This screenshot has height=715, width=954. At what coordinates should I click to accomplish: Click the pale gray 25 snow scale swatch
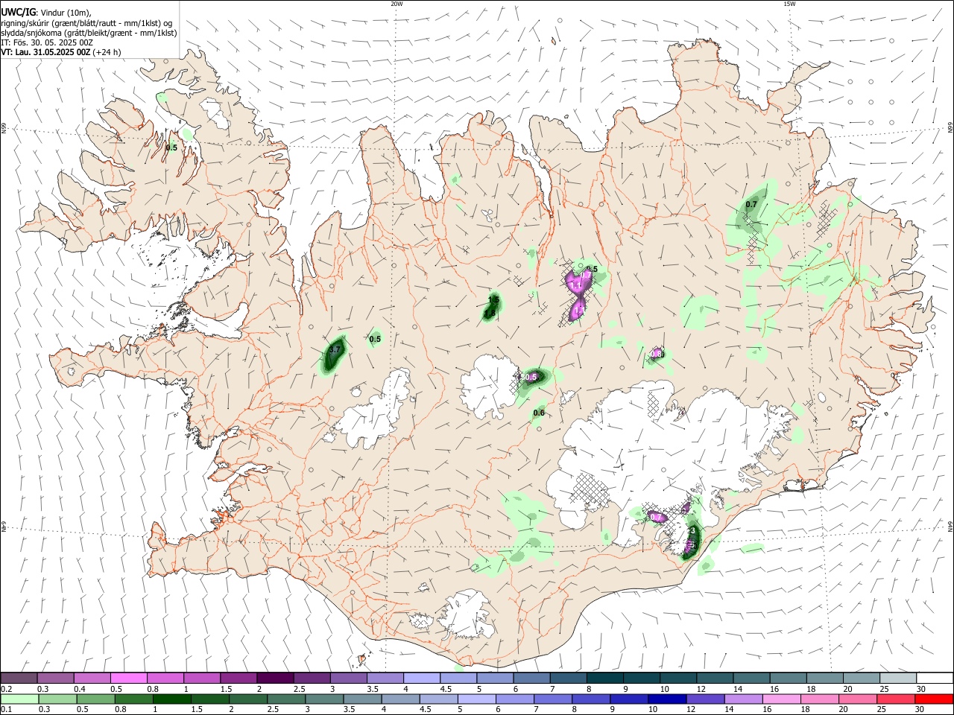coord(898,678)
